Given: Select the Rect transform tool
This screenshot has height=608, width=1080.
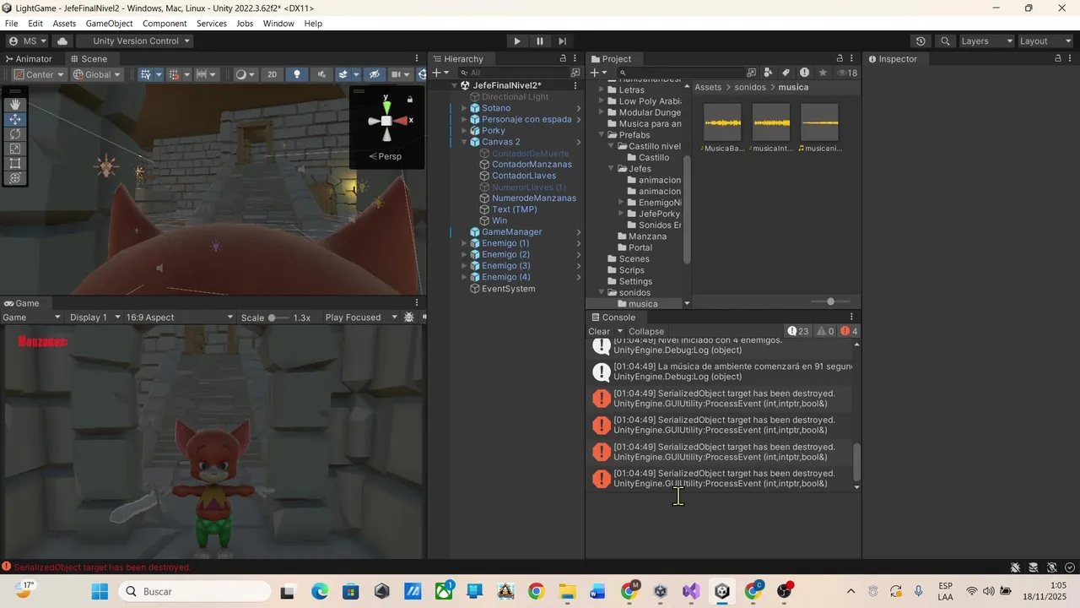Looking at the screenshot, I should tap(15, 164).
